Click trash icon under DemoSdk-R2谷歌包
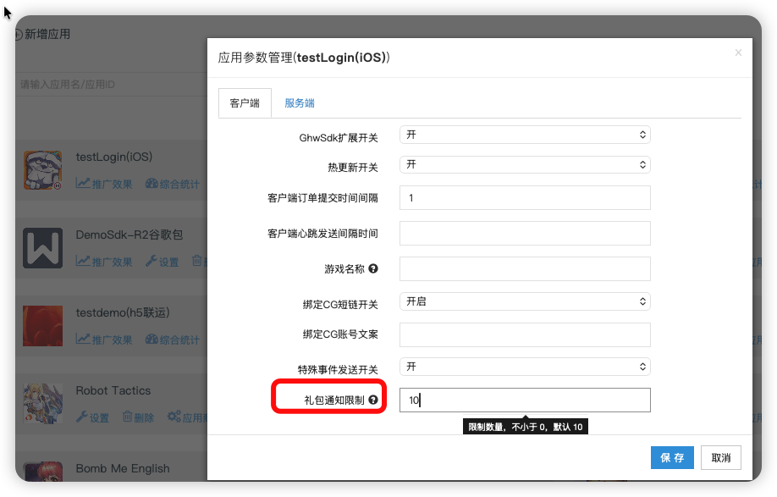The height and width of the screenshot is (497, 777). [x=196, y=261]
